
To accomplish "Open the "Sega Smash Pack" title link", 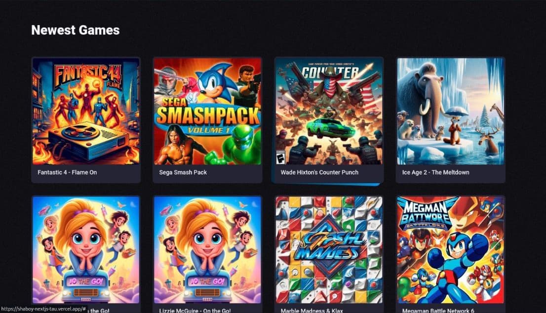I will pyautogui.click(x=183, y=172).
